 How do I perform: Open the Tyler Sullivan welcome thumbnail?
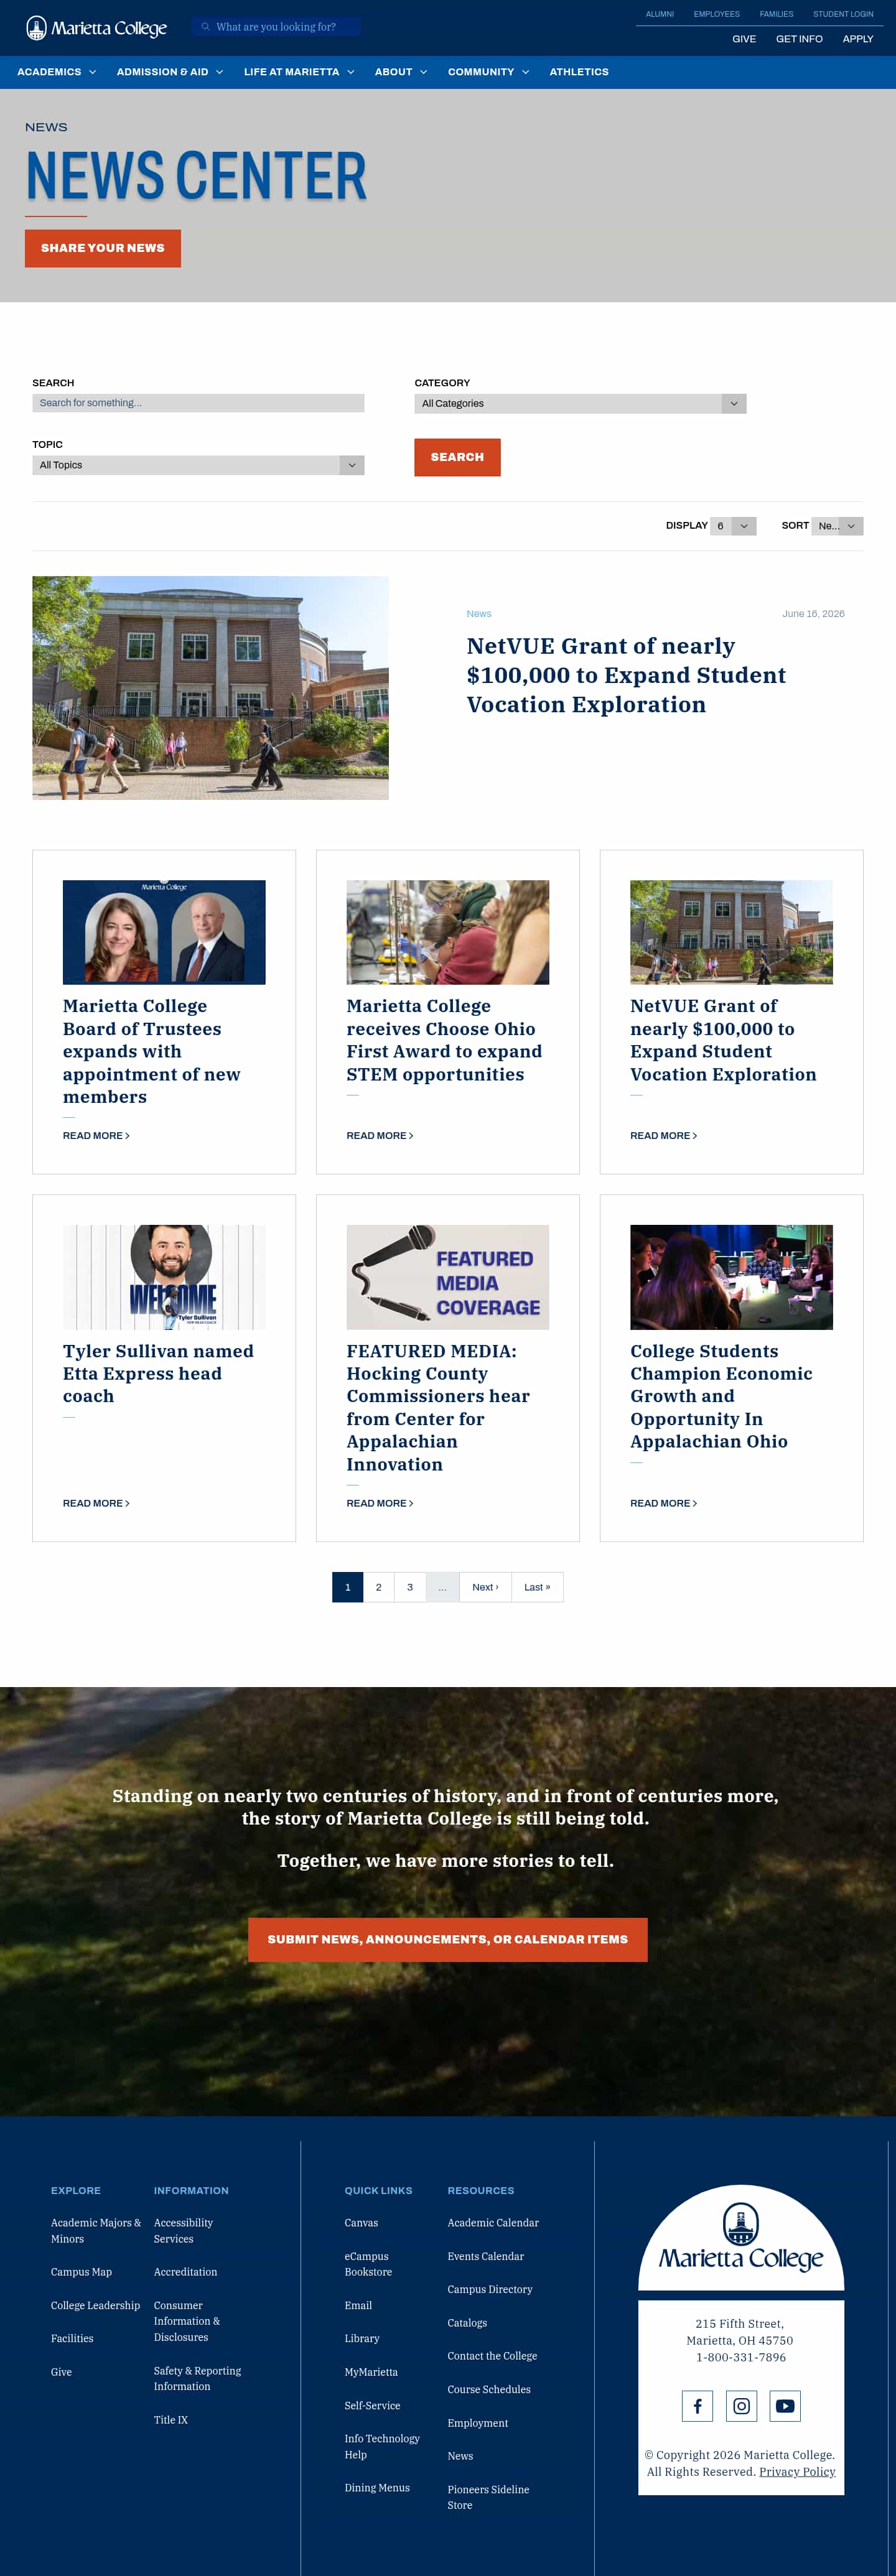point(164,1277)
